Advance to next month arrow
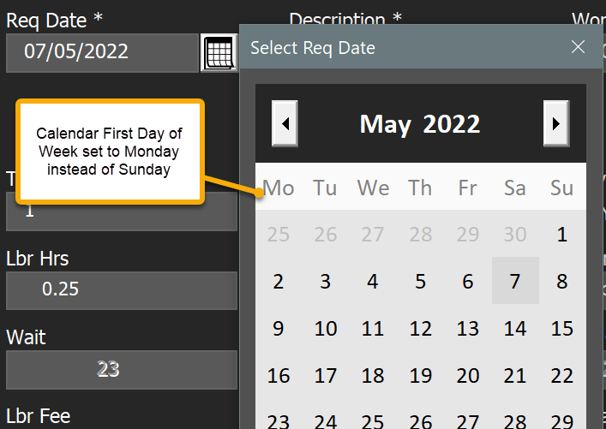The height and width of the screenshot is (429, 606). 556,123
